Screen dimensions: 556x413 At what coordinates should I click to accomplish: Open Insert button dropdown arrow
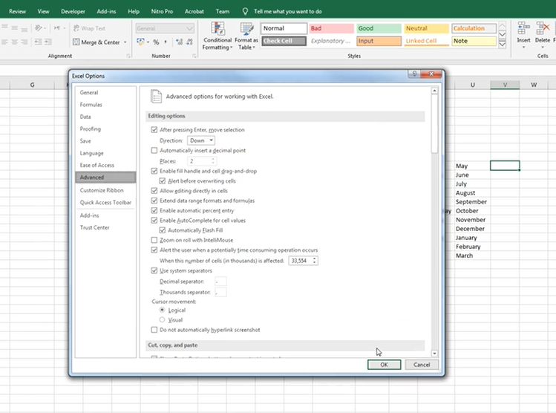click(x=523, y=48)
